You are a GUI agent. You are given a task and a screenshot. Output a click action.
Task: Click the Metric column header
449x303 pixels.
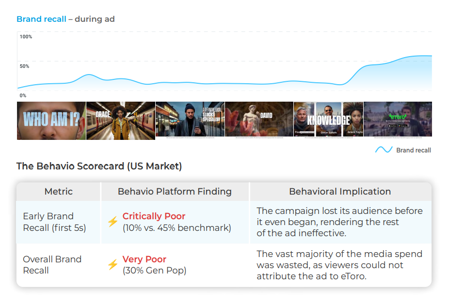click(x=59, y=192)
